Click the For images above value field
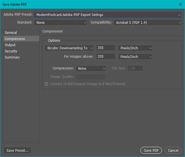This screenshot has width=185, height=157. pyautogui.click(x=106, y=57)
